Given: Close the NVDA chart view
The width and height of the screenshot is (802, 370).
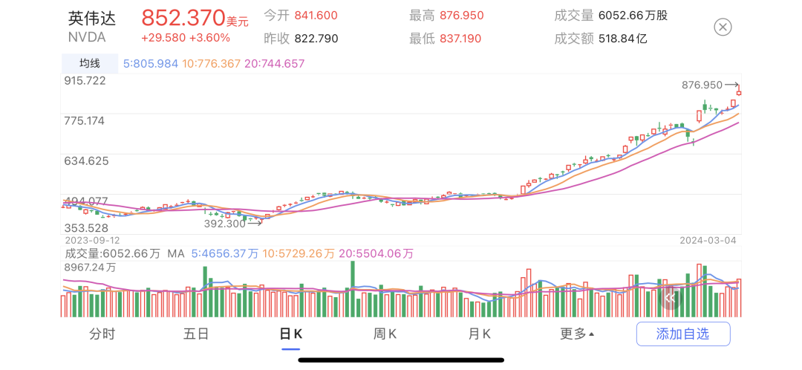Looking at the screenshot, I should click(x=723, y=27).
